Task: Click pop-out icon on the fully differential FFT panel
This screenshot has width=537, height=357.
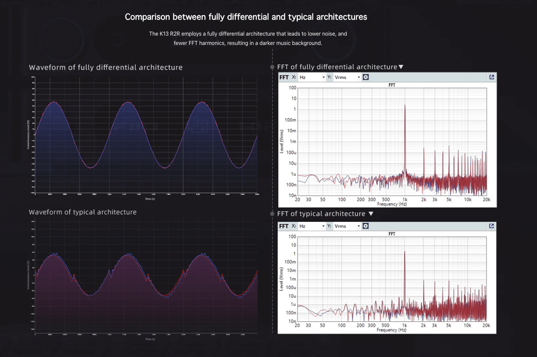Action: 492,77
